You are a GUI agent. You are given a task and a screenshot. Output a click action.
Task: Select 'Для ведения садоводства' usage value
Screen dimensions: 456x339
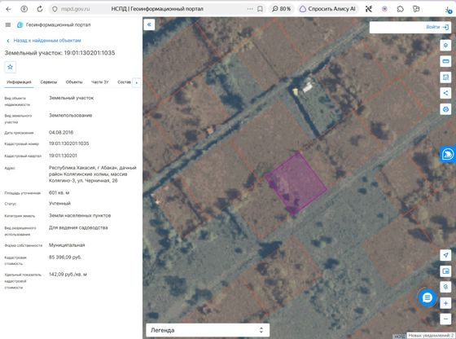pyautogui.click(x=78, y=227)
